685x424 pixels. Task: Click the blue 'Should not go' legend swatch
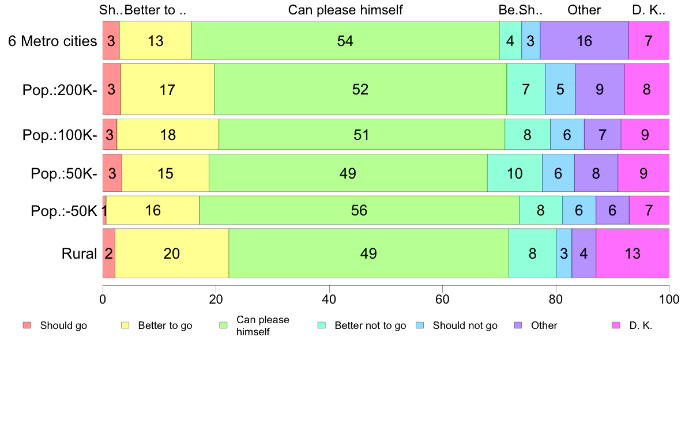420,325
